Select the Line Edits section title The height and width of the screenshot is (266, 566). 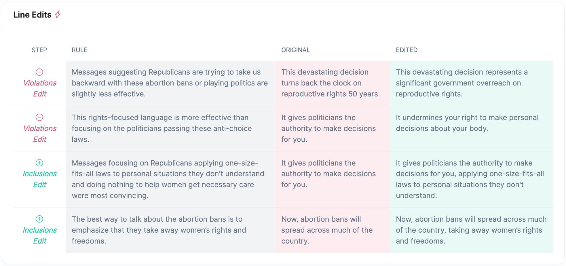pyautogui.click(x=32, y=15)
